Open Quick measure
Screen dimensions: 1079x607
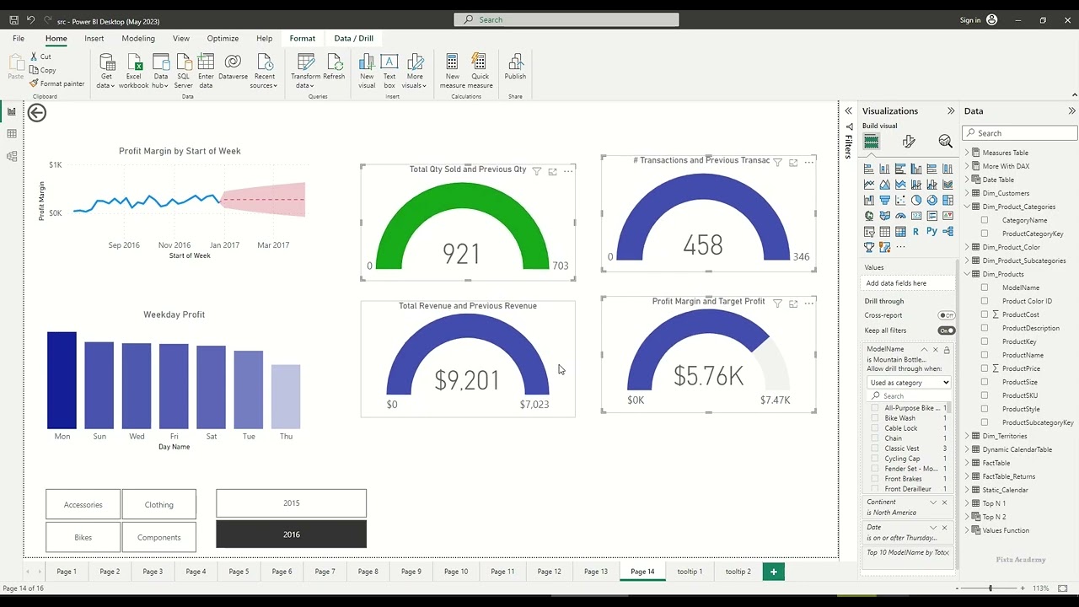point(480,71)
